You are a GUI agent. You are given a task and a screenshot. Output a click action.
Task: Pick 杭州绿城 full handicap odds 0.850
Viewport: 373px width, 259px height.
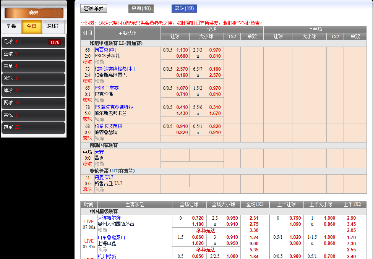click(198, 256)
